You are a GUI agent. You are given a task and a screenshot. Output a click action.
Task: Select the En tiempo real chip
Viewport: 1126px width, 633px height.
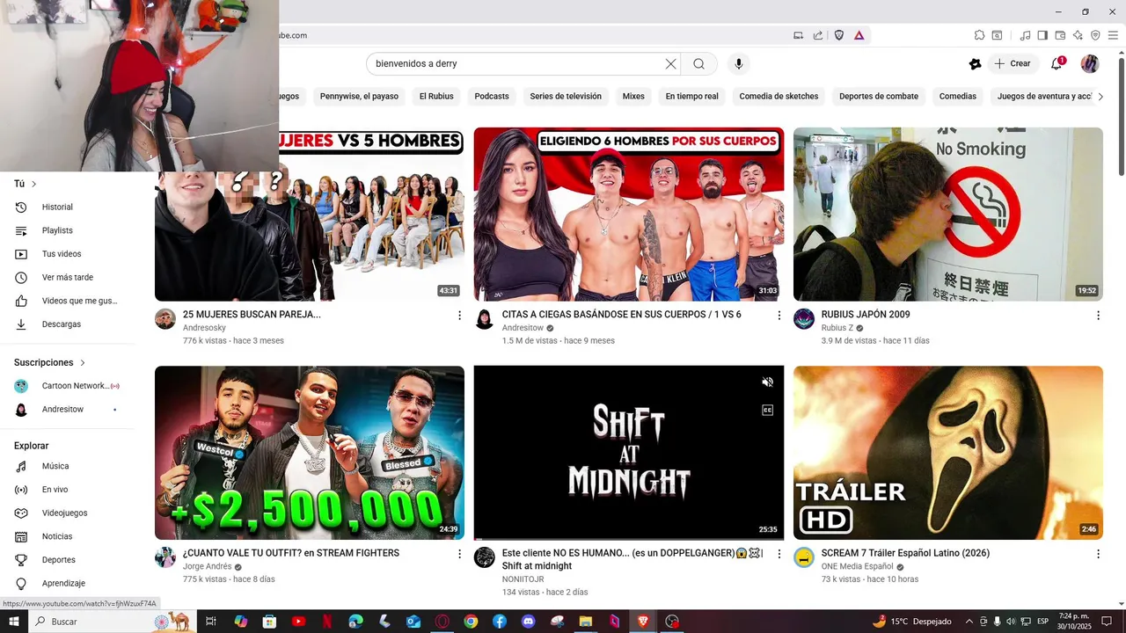(x=692, y=97)
